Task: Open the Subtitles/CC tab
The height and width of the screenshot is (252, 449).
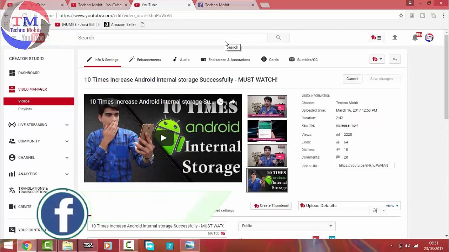Action: click(x=303, y=59)
